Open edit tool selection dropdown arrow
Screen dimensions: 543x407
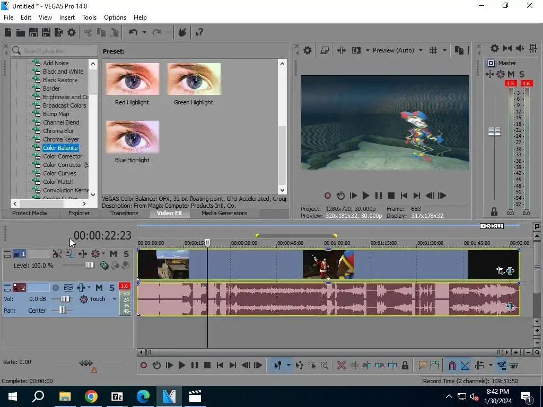tap(288, 365)
